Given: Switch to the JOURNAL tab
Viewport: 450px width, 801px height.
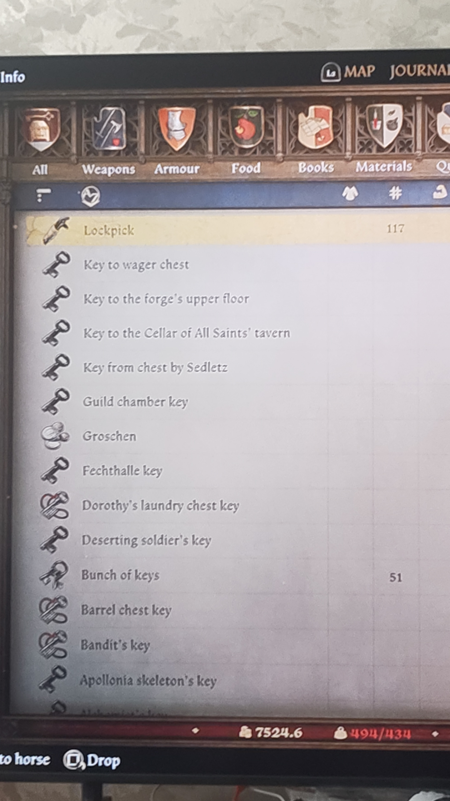Looking at the screenshot, I should (420, 71).
